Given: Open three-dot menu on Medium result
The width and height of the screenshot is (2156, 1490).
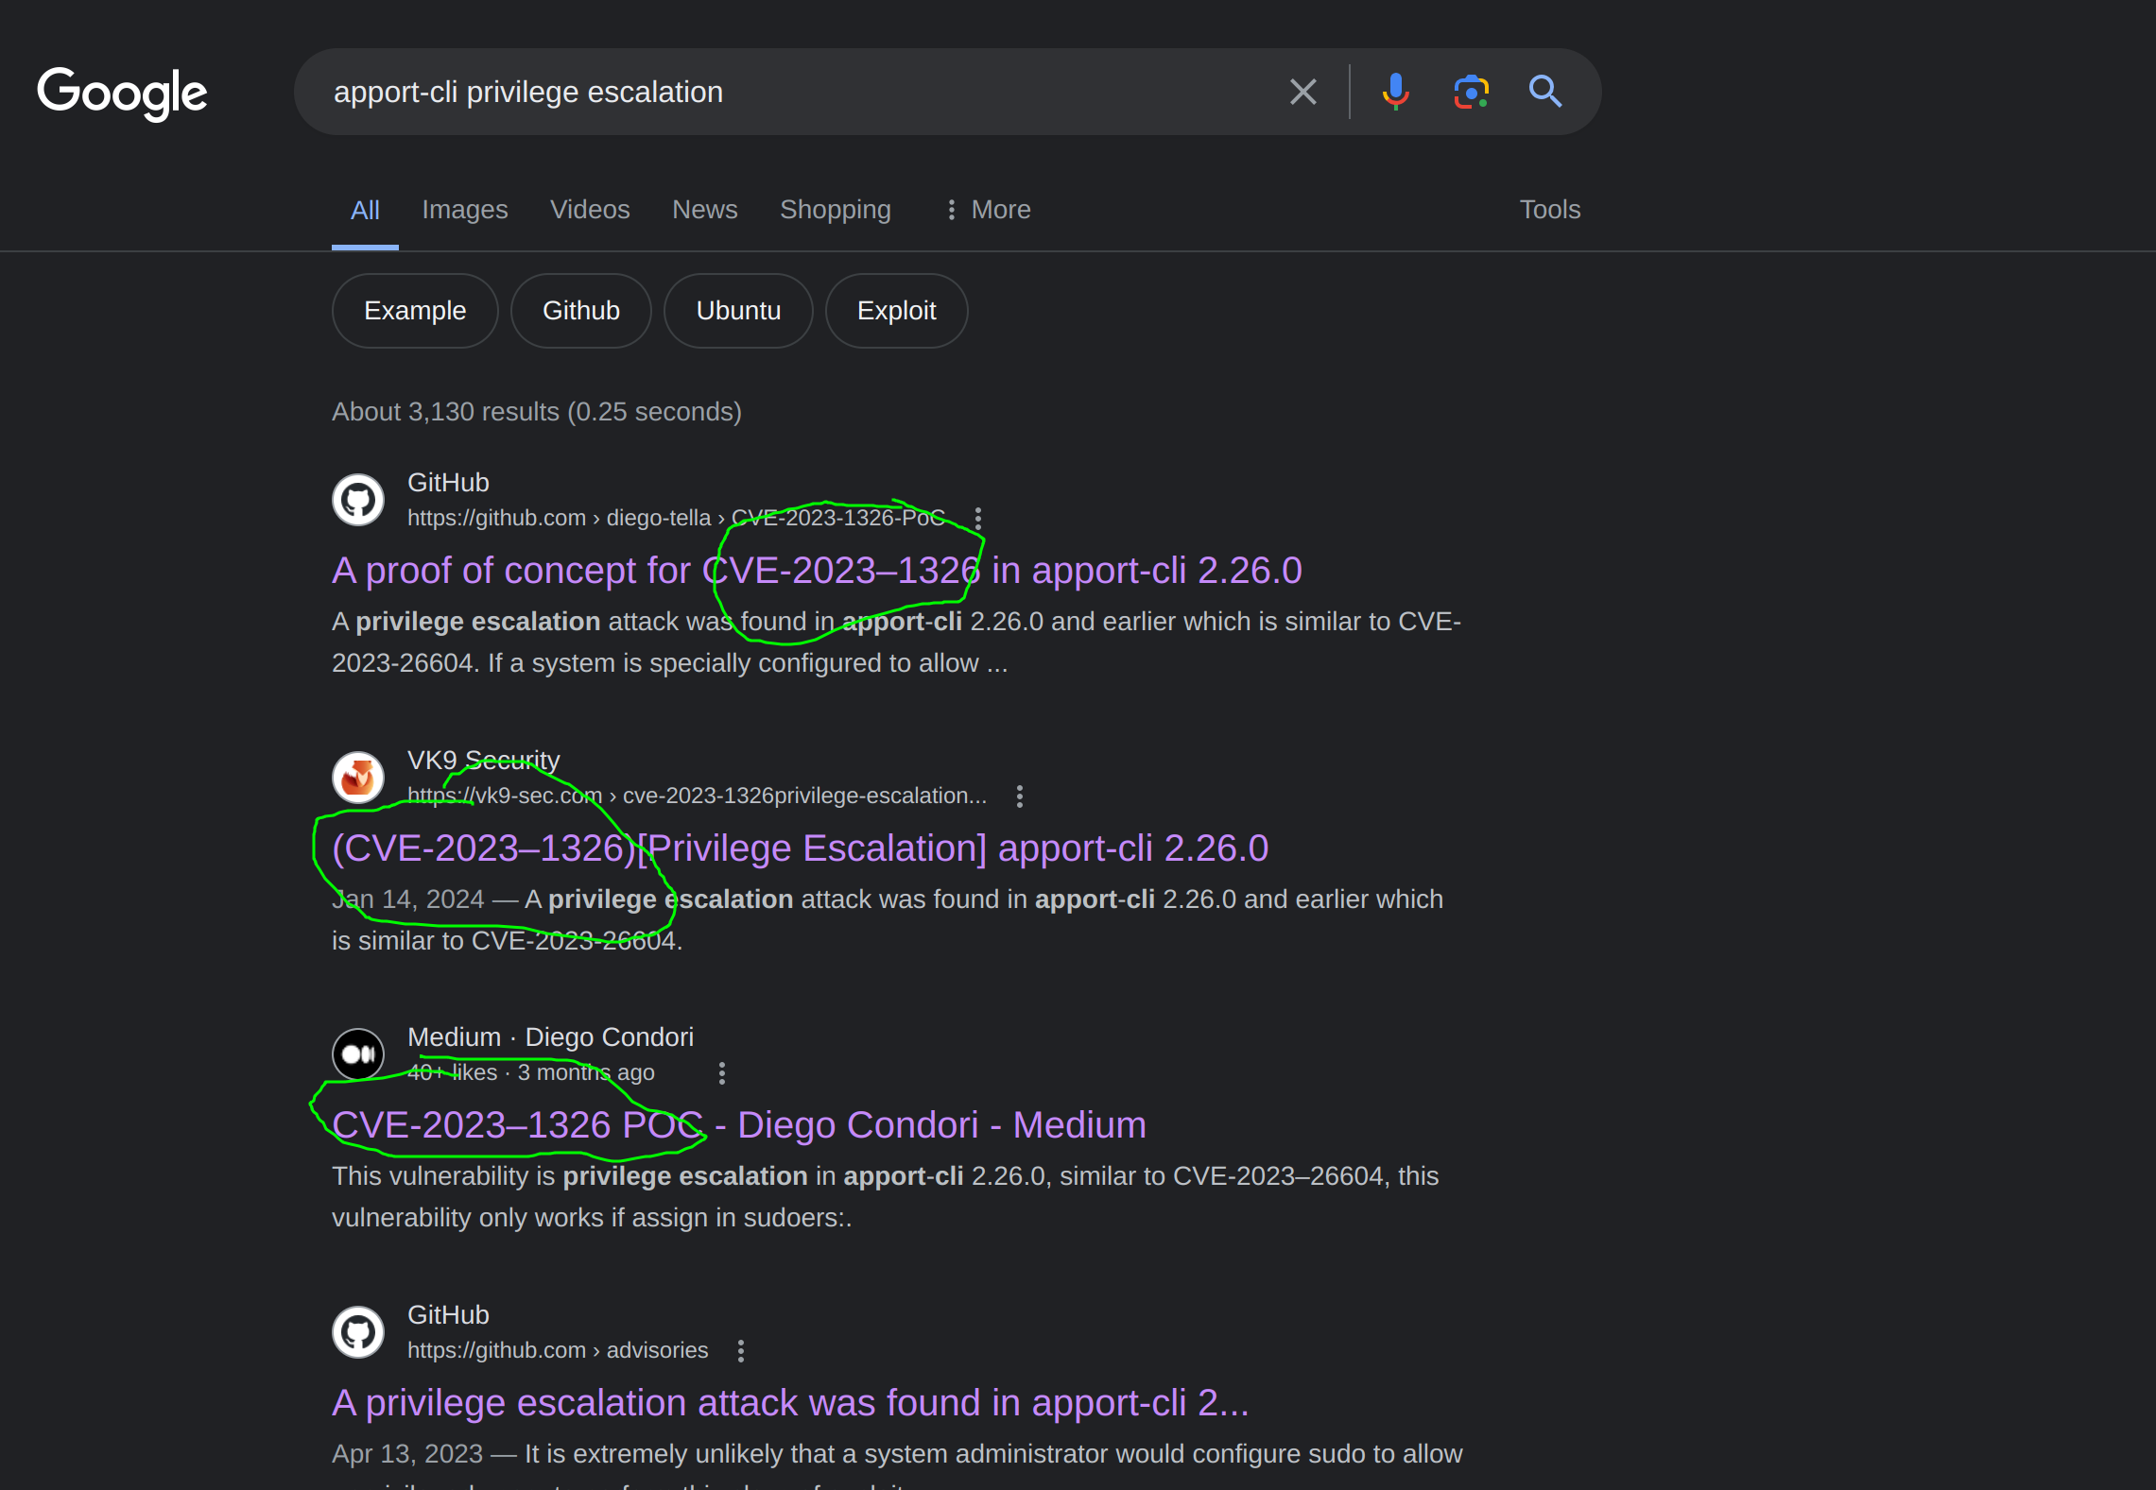Looking at the screenshot, I should (x=722, y=1073).
